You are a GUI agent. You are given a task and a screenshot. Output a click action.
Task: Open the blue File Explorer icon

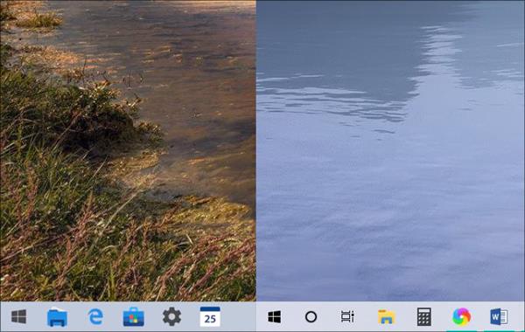tap(57, 316)
